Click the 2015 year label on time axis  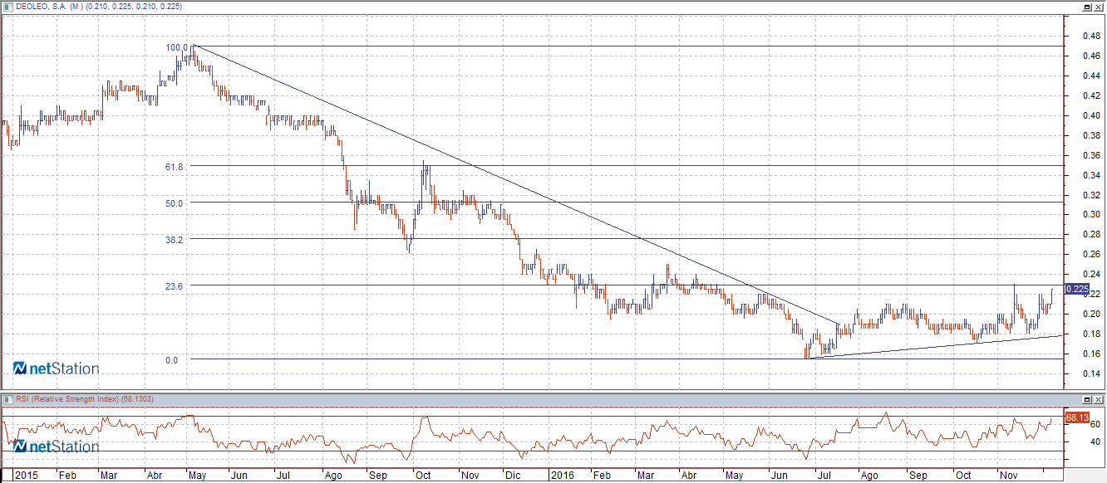pos(27,476)
